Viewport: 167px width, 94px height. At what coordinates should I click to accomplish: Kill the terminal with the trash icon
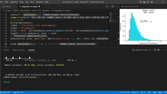158,50
